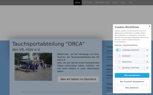
Task: Expand details arrow for Unbedingt erforderlich
Action: (147, 50)
